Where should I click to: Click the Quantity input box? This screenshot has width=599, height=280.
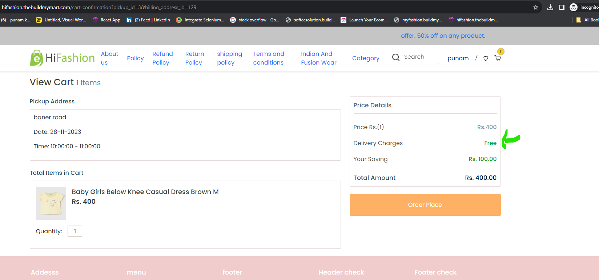(x=75, y=231)
